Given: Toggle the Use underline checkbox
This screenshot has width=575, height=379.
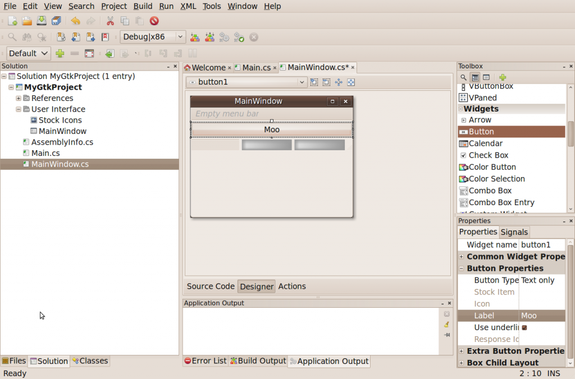Looking at the screenshot, I should [524, 327].
